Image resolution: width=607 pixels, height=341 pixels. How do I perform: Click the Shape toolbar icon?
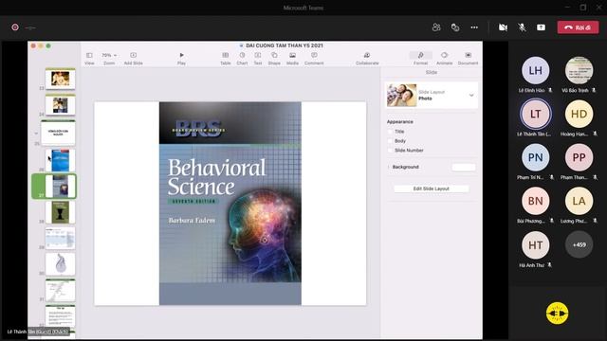[x=274, y=55]
